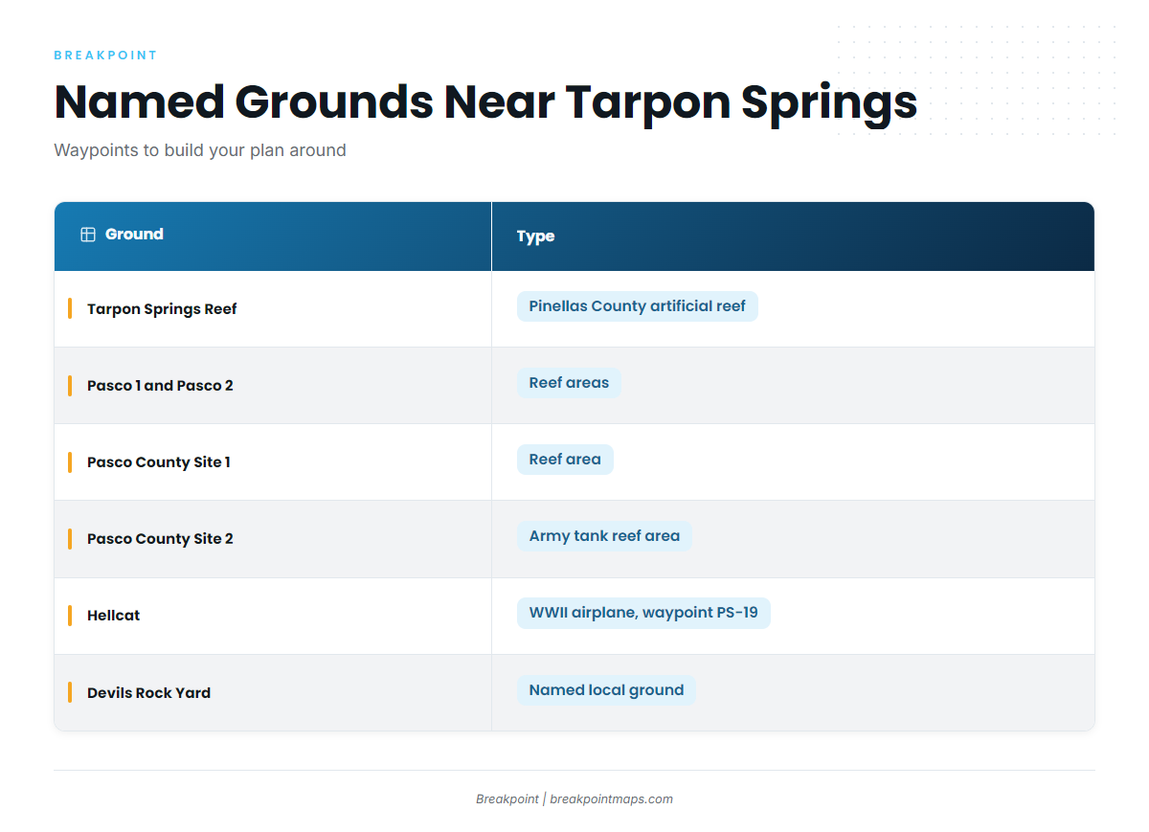Screen dimensions: 1149x832
Task: Click the singular Reef area type tag
Action: coord(565,460)
